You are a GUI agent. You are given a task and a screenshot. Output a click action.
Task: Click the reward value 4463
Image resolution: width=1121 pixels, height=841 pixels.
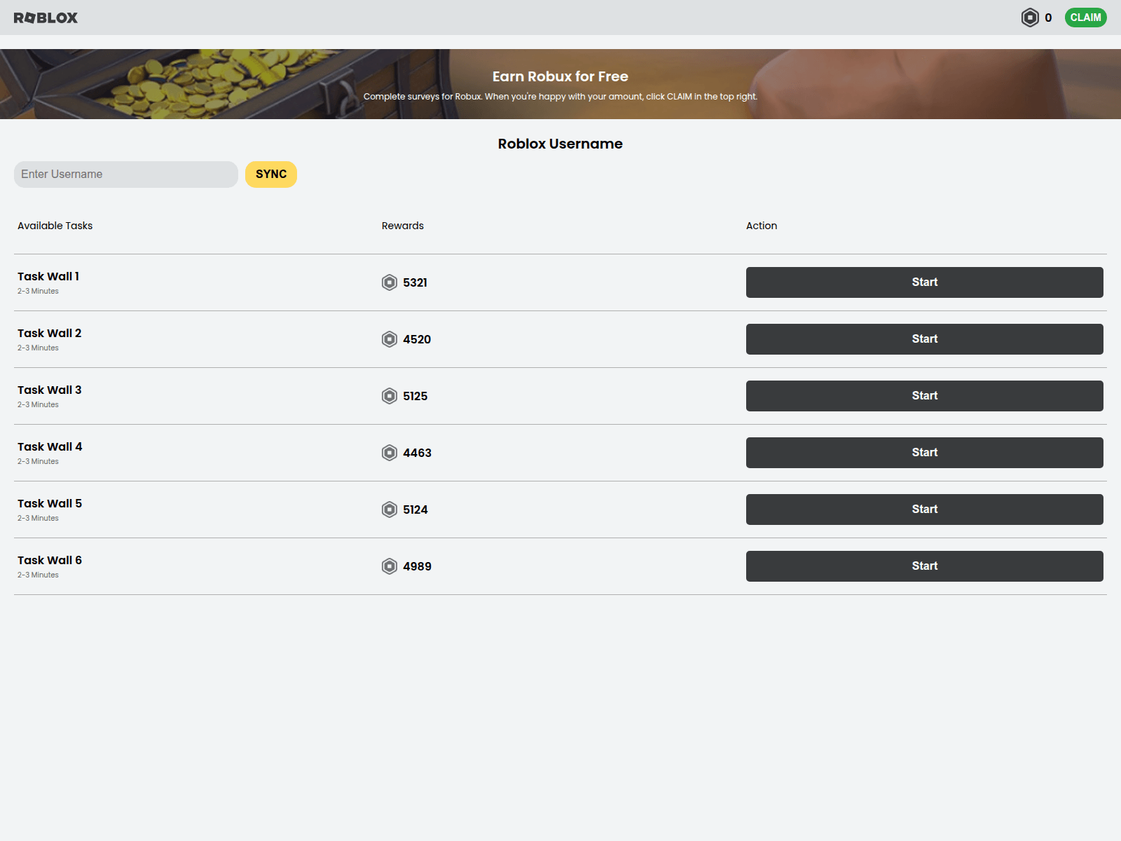pos(417,453)
